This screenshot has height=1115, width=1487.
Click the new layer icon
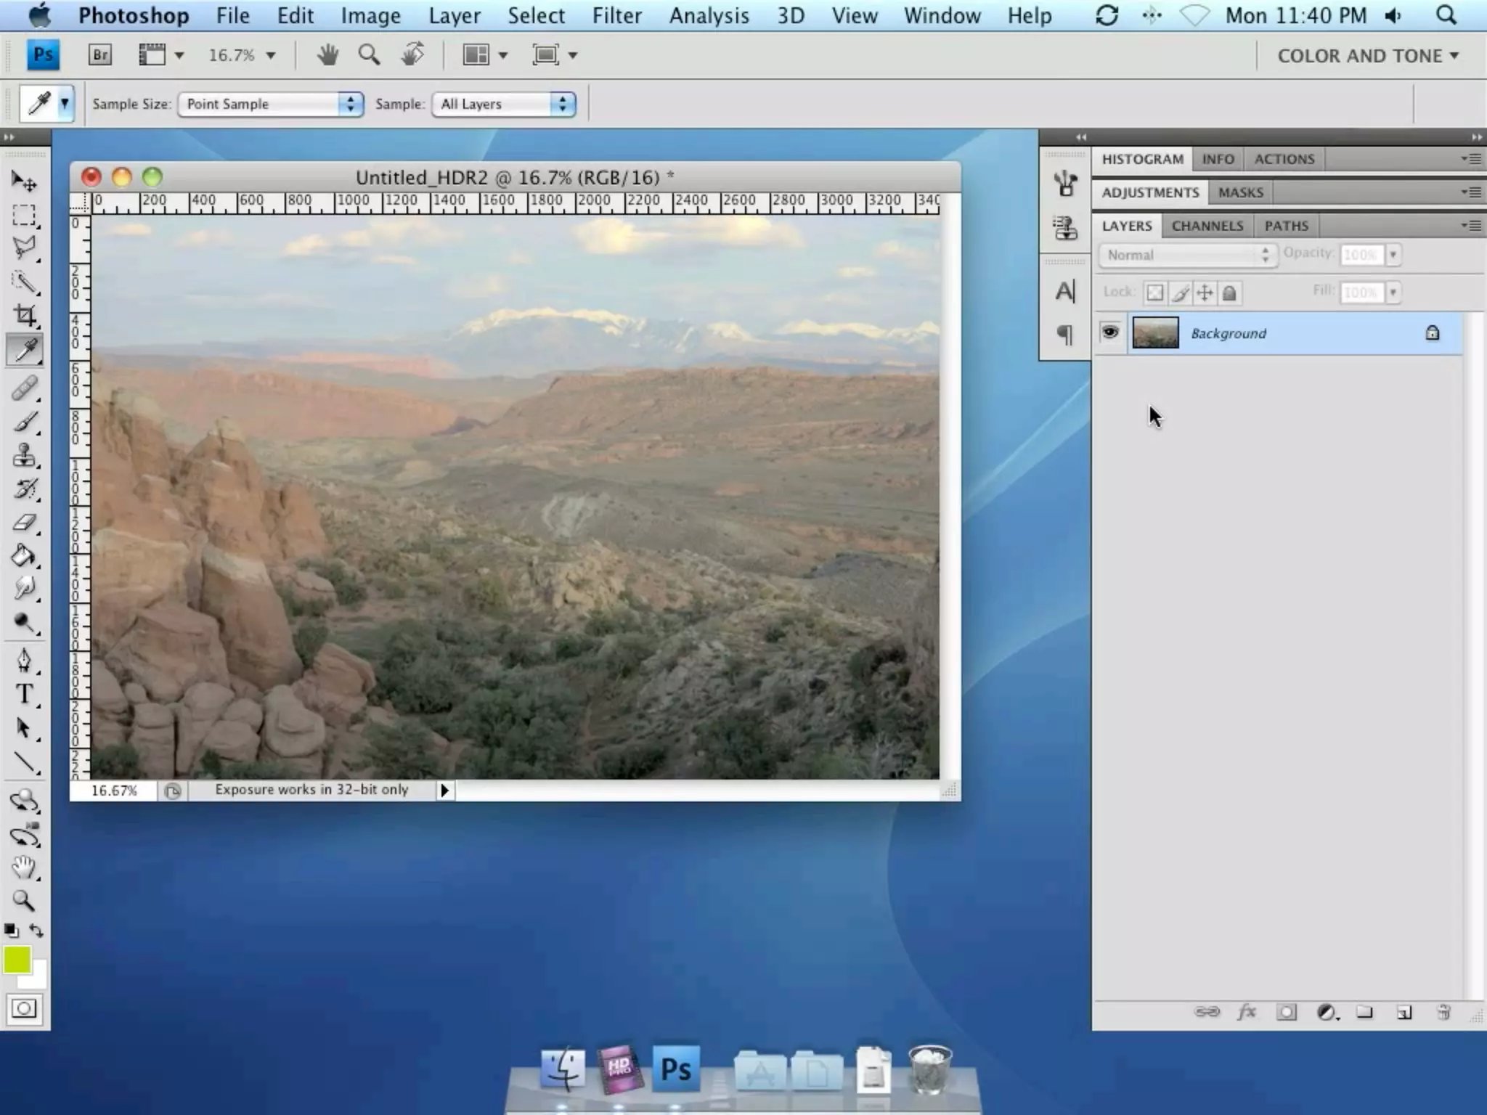pyautogui.click(x=1404, y=1012)
